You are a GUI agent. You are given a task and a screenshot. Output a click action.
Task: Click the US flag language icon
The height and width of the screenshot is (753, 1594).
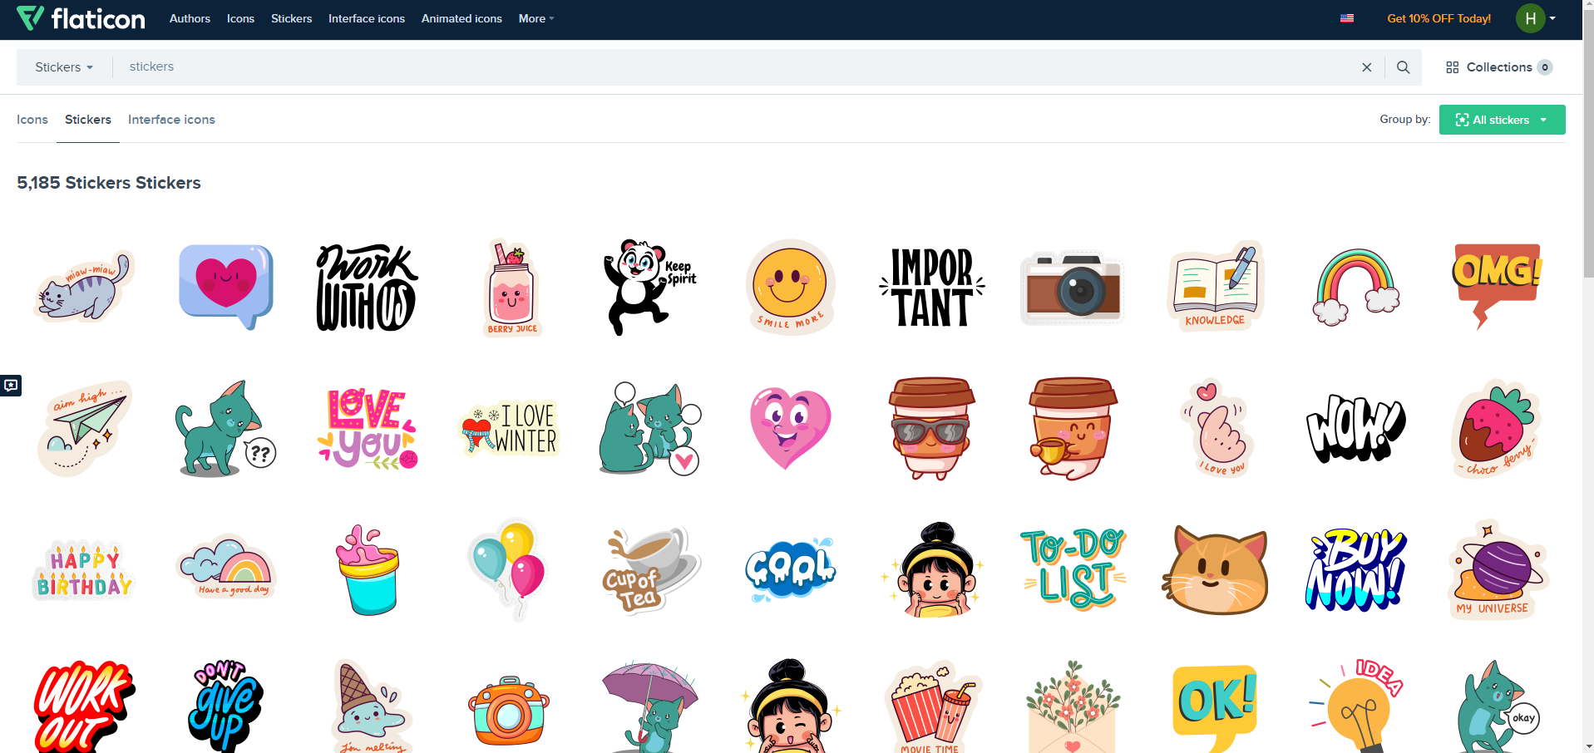tap(1347, 17)
